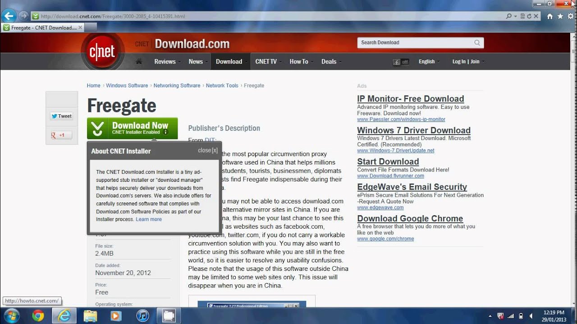Click the network signal tray icon
This screenshot has width=577, height=324.
pyautogui.click(x=511, y=316)
